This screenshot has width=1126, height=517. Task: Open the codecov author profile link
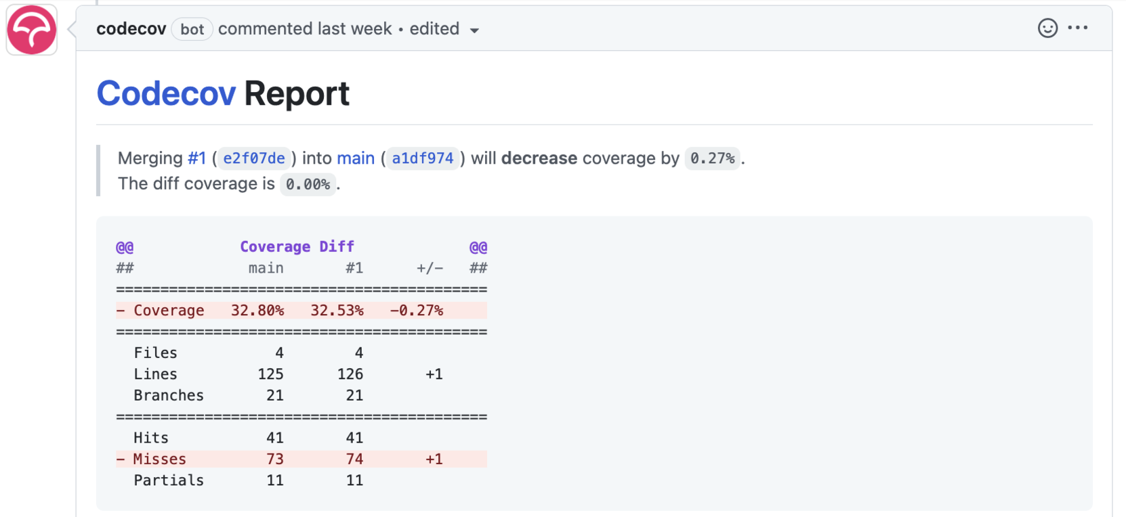131,29
